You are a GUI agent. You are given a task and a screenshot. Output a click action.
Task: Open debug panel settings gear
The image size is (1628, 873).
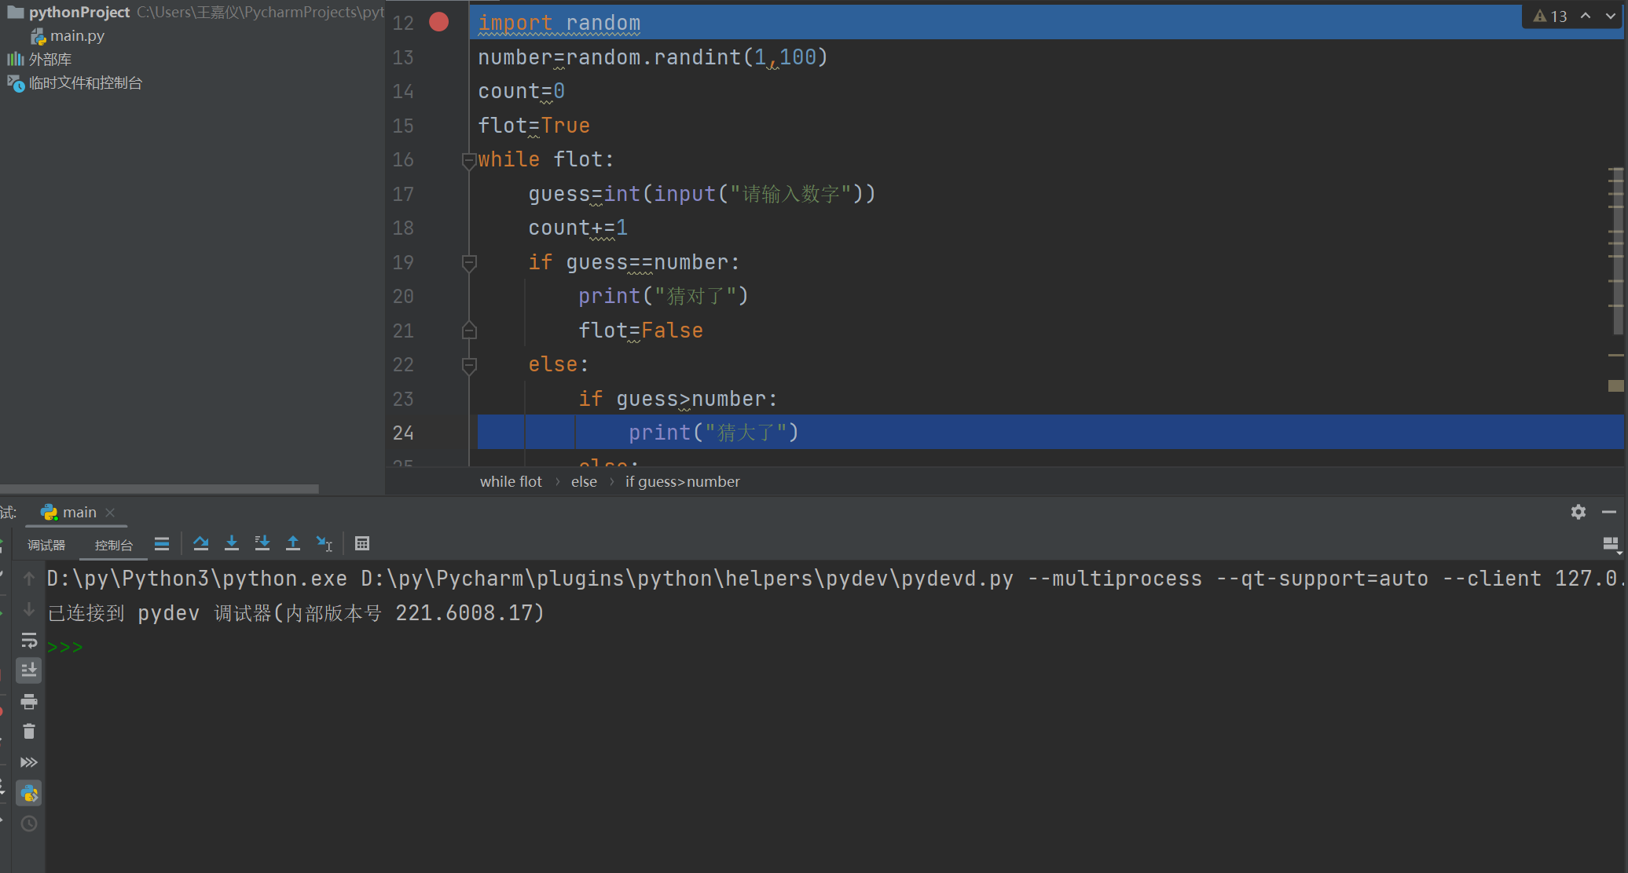[1578, 512]
